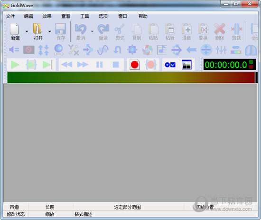Open the 帮助 menu
Image resolution: width=261 pixels, height=220 pixels.
click(143, 16)
